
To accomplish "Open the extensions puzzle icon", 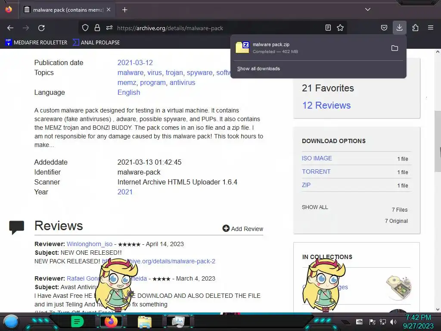I will click(x=415, y=28).
